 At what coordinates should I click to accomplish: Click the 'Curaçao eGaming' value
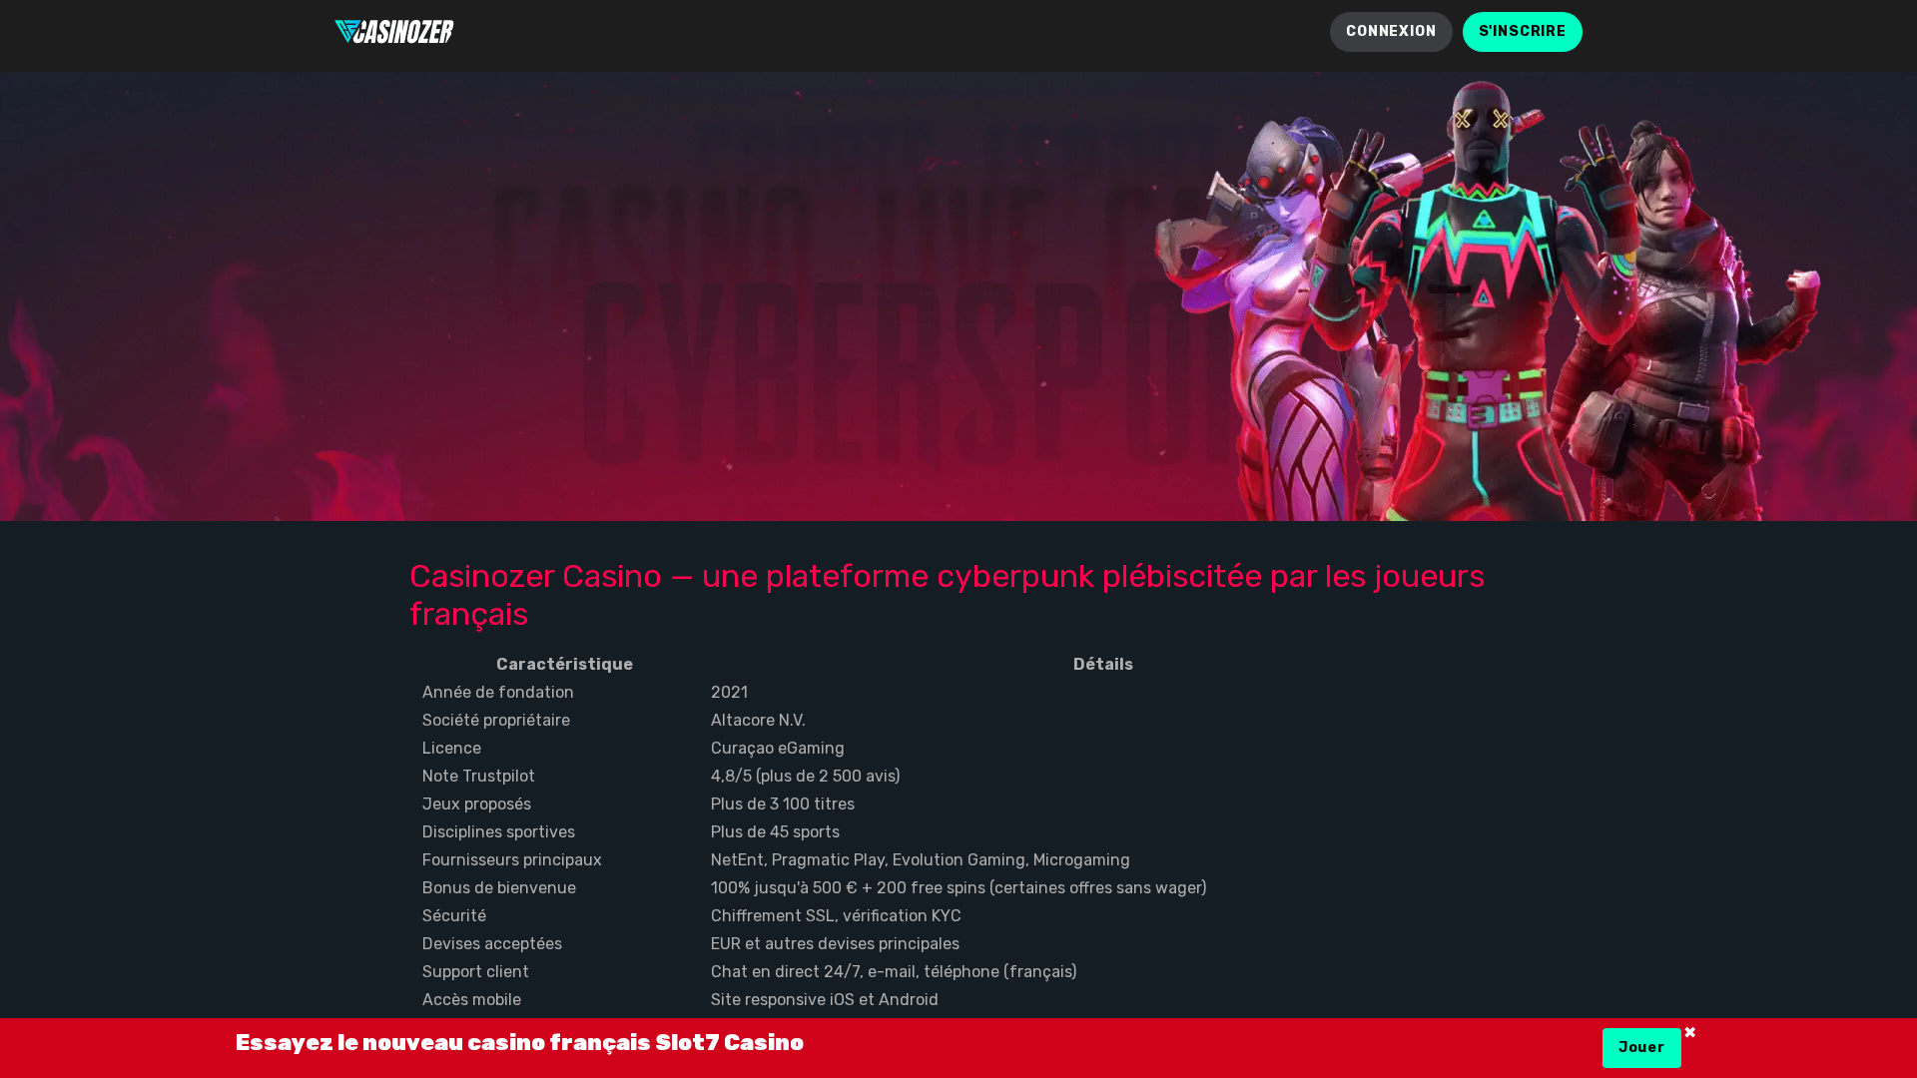click(778, 749)
